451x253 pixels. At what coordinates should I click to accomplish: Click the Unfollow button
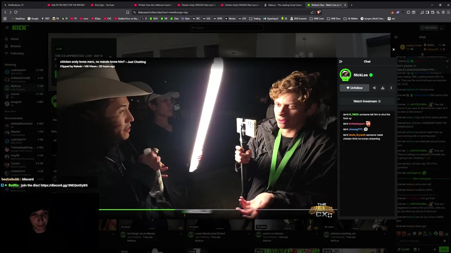pyautogui.click(x=354, y=88)
